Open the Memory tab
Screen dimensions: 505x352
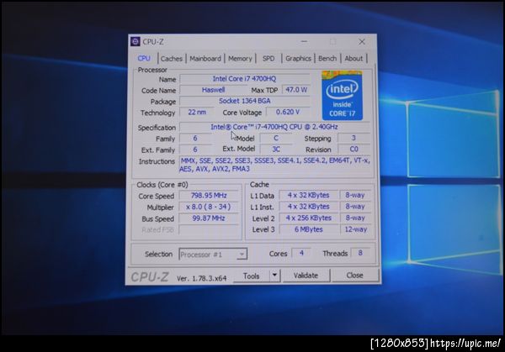pos(240,59)
